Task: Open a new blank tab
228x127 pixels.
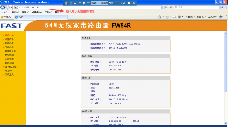Action: pyautogui.click(x=70, y=17)
